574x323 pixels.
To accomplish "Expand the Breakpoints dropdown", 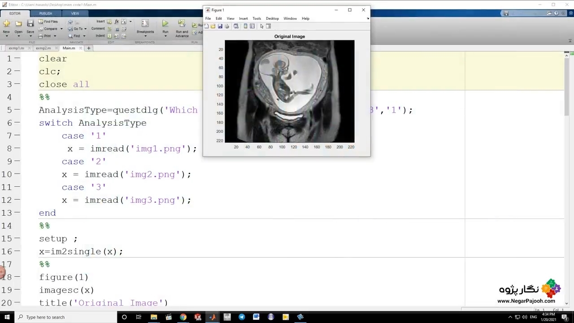I will pyautogui.click(x=145, y=36).
